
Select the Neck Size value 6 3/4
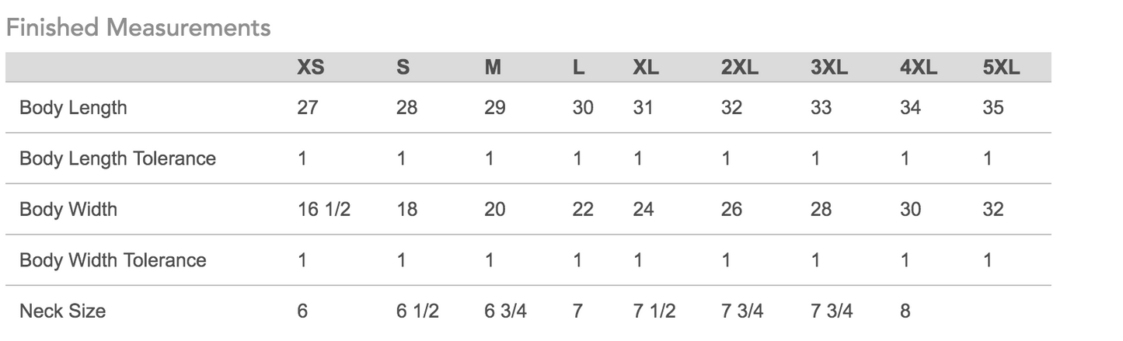pyautogui.click(x=505, y=311)
